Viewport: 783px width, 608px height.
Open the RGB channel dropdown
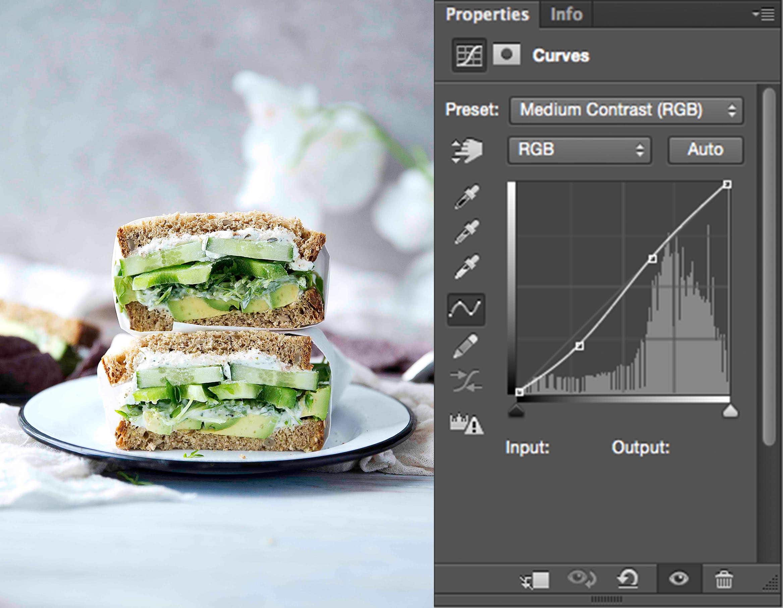coord(579,150)
